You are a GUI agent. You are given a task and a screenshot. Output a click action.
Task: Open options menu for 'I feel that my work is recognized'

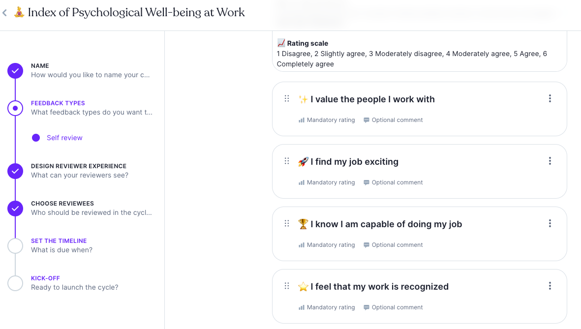tap(550, 286)
